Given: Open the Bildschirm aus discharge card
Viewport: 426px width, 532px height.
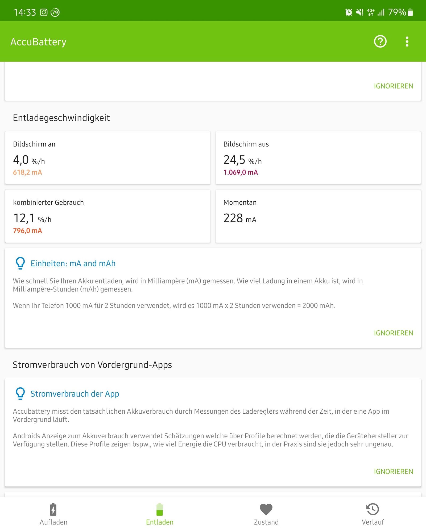Looking at the screenshot, I should pos(318,158).
